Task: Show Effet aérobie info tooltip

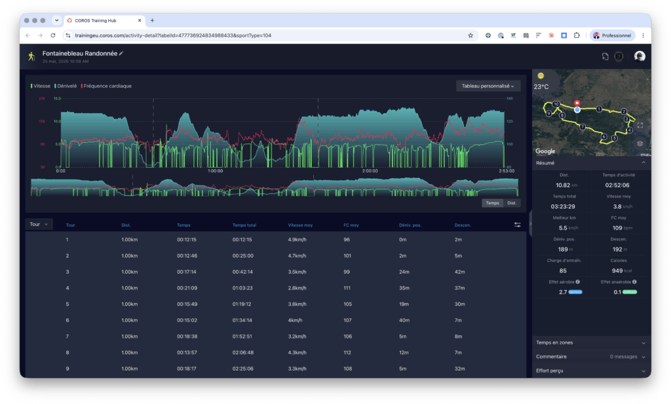Action: [x=578, y=282]
